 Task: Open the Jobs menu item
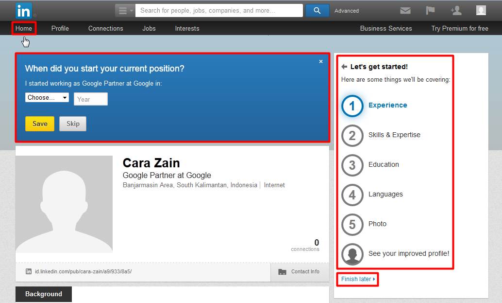(x=149, y=29)
